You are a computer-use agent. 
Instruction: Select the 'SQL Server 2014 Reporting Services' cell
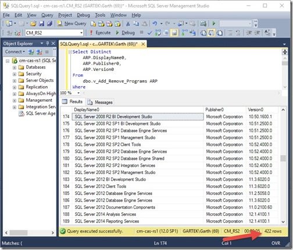click(138, 221)
